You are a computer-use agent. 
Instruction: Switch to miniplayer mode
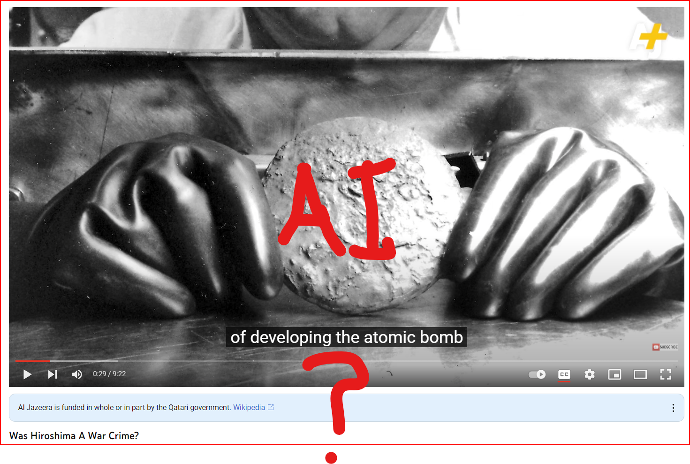[x=614, y=374]
